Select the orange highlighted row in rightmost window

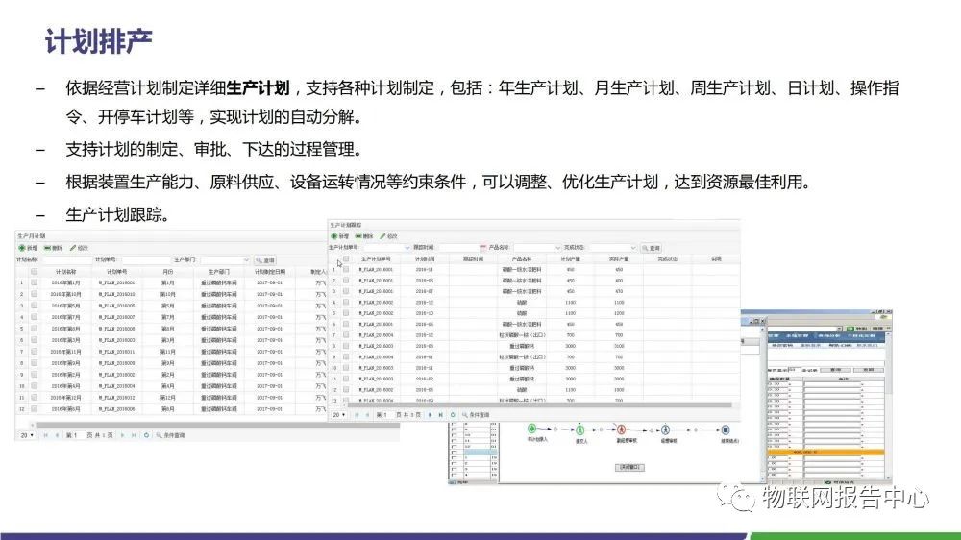pos(825,452)
